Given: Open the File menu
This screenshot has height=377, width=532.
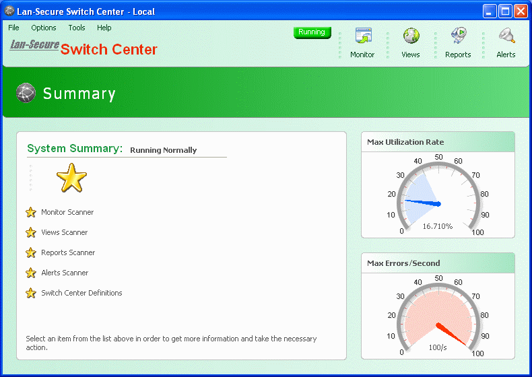Looking at the screenshot, I should coord(13,28).
